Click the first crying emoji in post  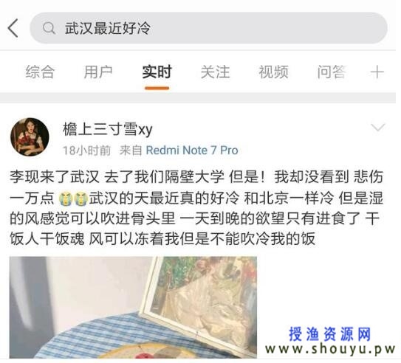66,199
